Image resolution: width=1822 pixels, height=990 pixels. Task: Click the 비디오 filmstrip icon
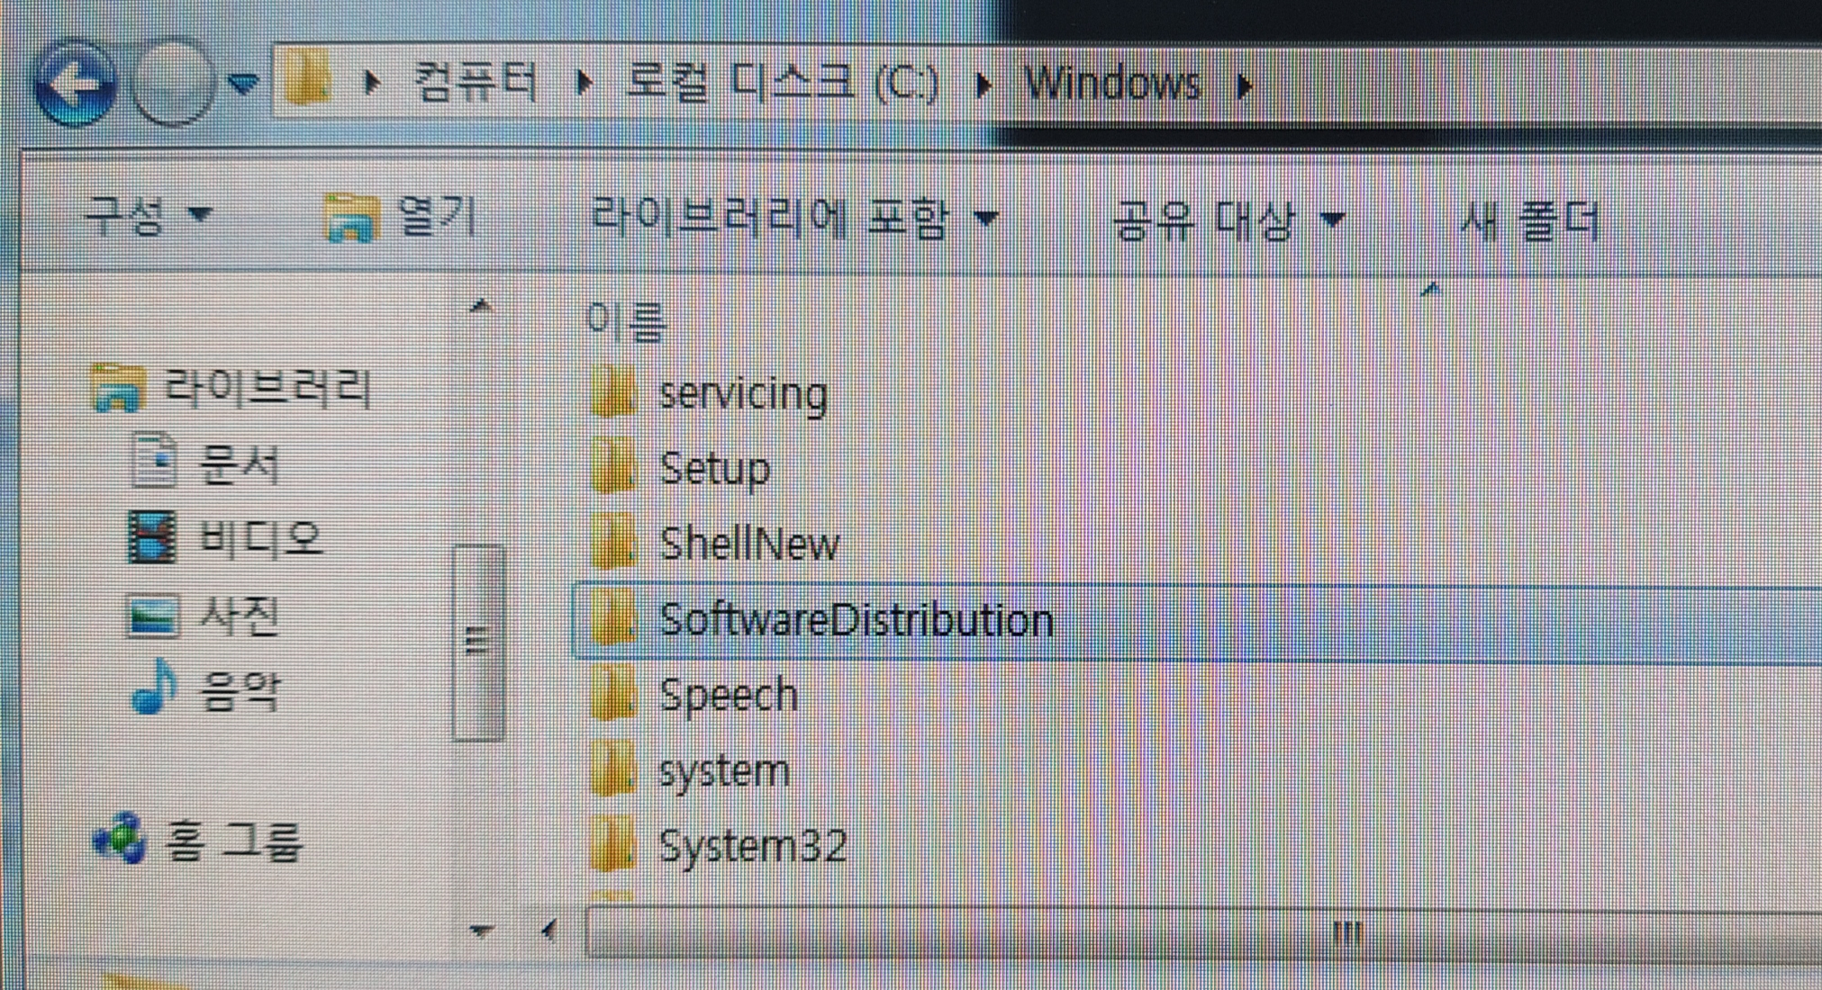(151, 536)
